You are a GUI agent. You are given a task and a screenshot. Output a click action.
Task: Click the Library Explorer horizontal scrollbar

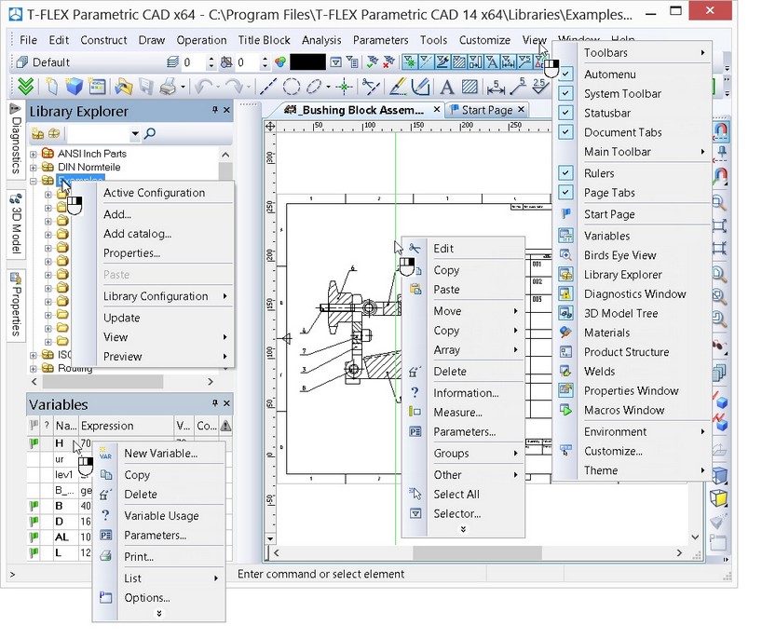tap(122, 382)
